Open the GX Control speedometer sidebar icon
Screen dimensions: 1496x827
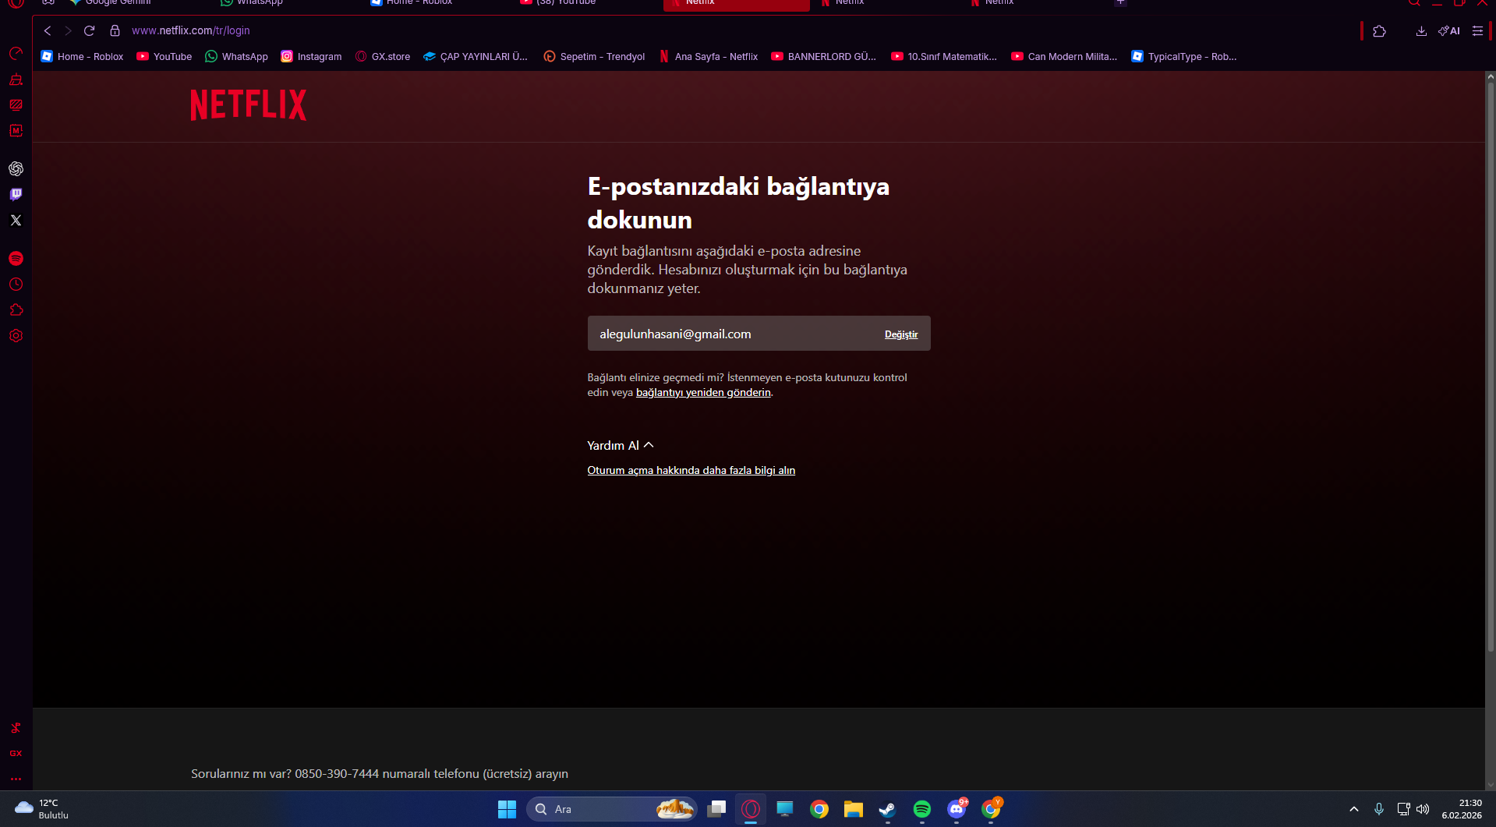pos(16,54)
